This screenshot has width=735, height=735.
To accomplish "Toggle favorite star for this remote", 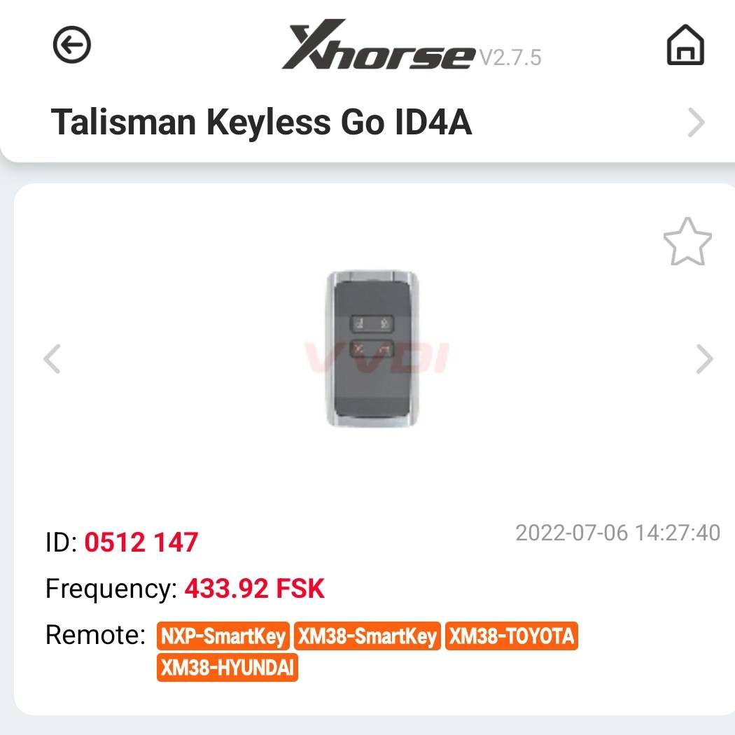I will point(687,242).
